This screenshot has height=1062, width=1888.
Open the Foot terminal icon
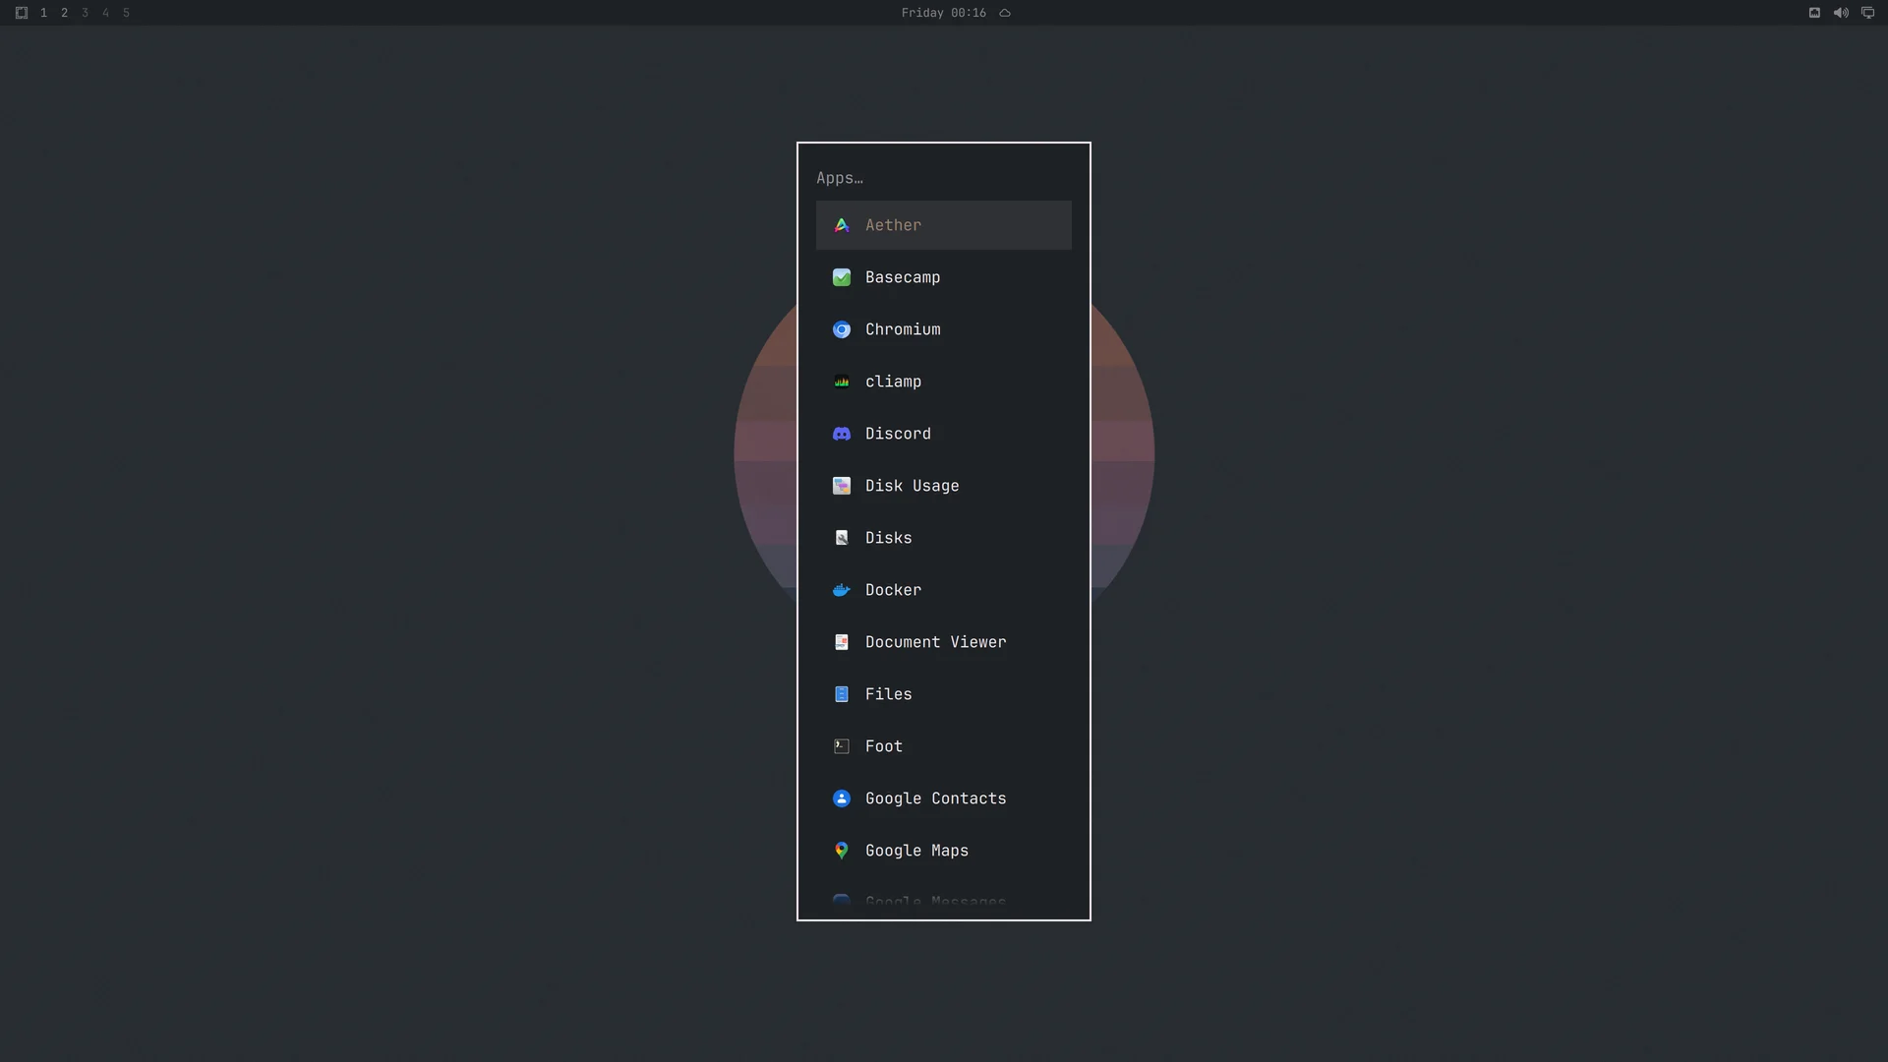click(x=842, y=746)
